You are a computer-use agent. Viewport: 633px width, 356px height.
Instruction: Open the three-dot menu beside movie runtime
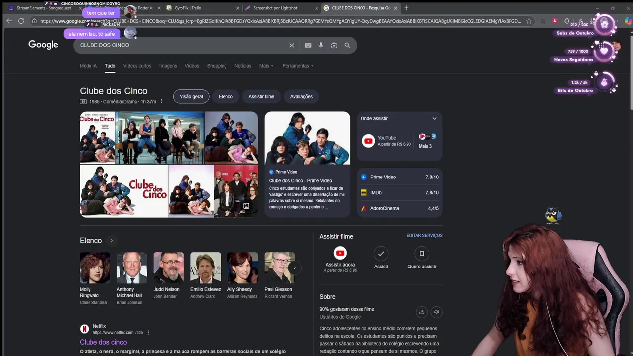(161, 101)
